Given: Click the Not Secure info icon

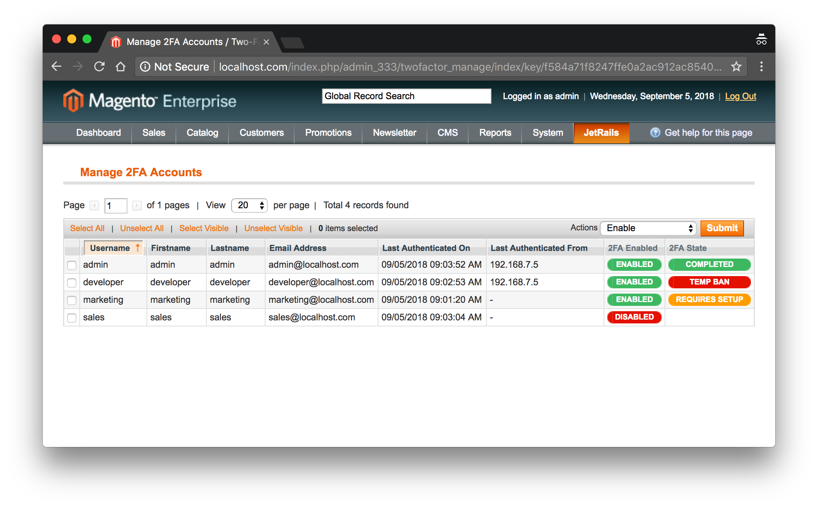Looking at the screenshot, I should pos(145,67).
